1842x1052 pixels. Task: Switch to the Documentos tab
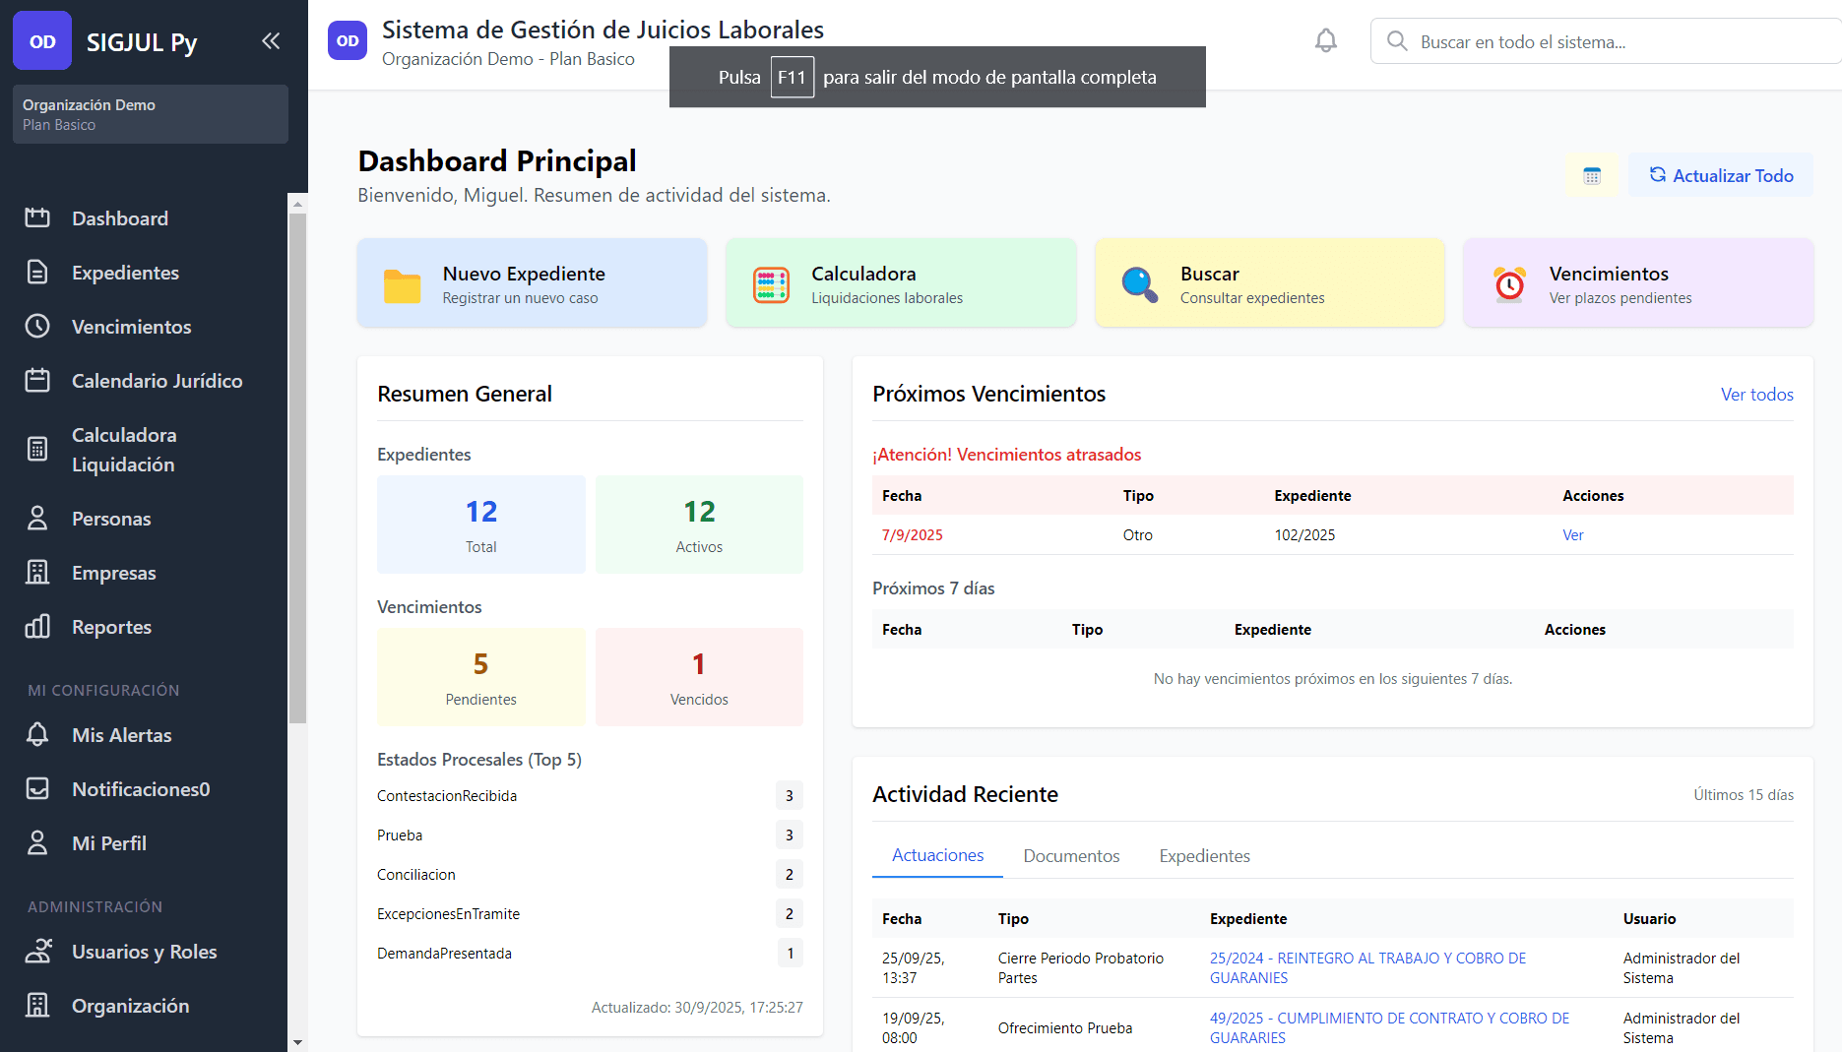pyautogui.click(x=1071, y=856)
